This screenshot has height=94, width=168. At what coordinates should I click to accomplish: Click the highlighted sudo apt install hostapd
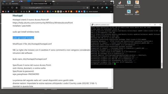click(x=23, y=38)
